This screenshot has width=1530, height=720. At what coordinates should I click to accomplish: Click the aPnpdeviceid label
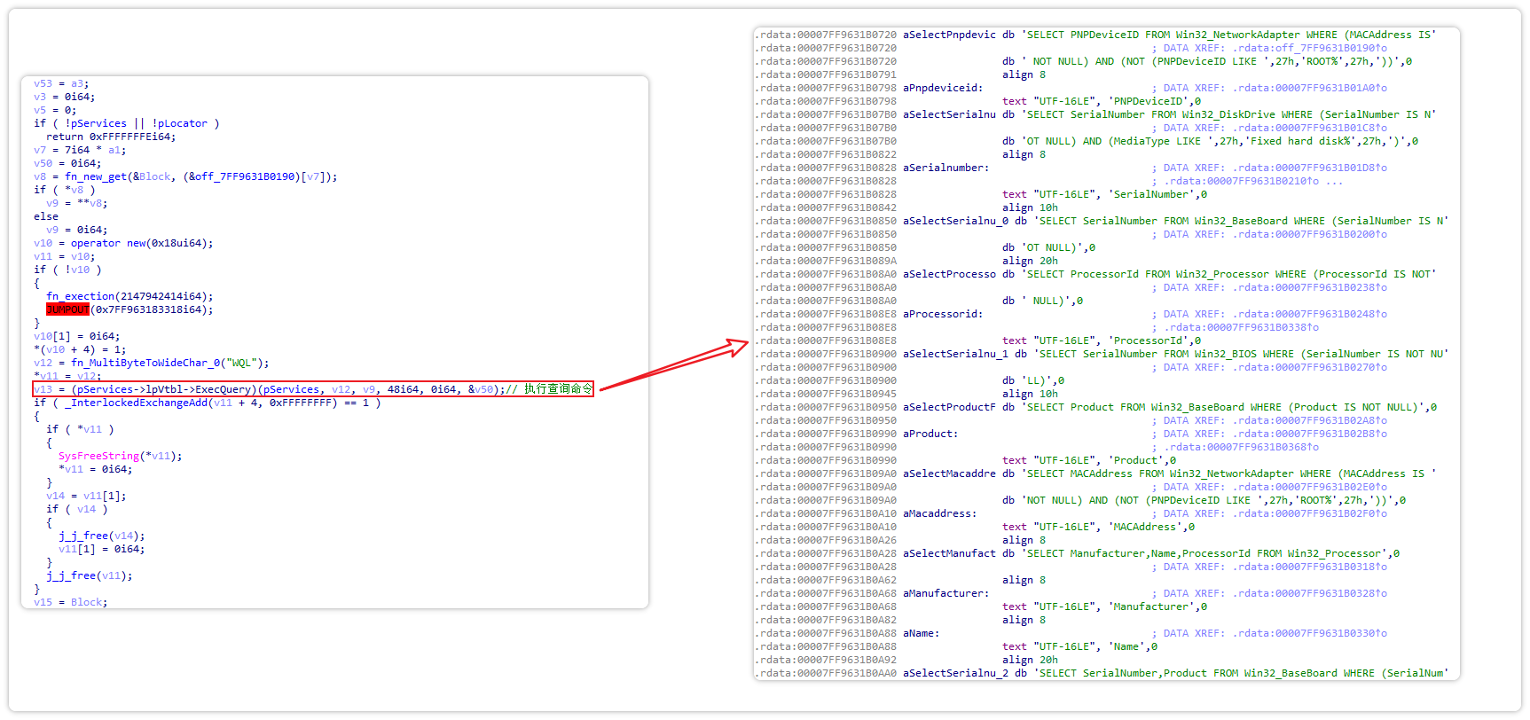[x=943, y=88]
